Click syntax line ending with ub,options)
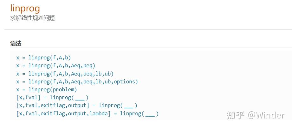 click(77, 82)
